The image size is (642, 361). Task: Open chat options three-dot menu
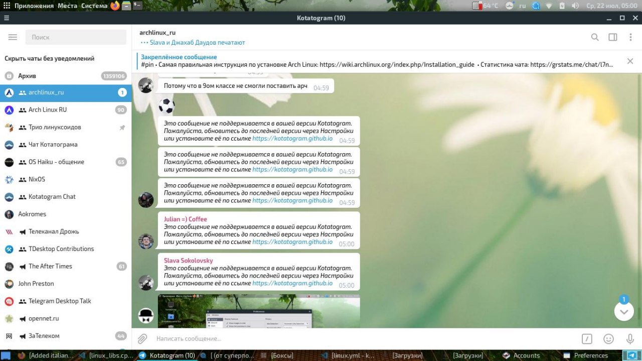click(x=630, y=37)
